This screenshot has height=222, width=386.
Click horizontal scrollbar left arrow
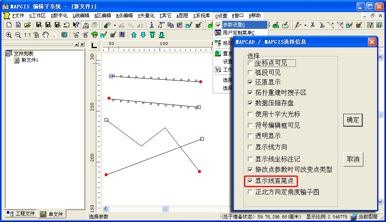tap(106, 208)
